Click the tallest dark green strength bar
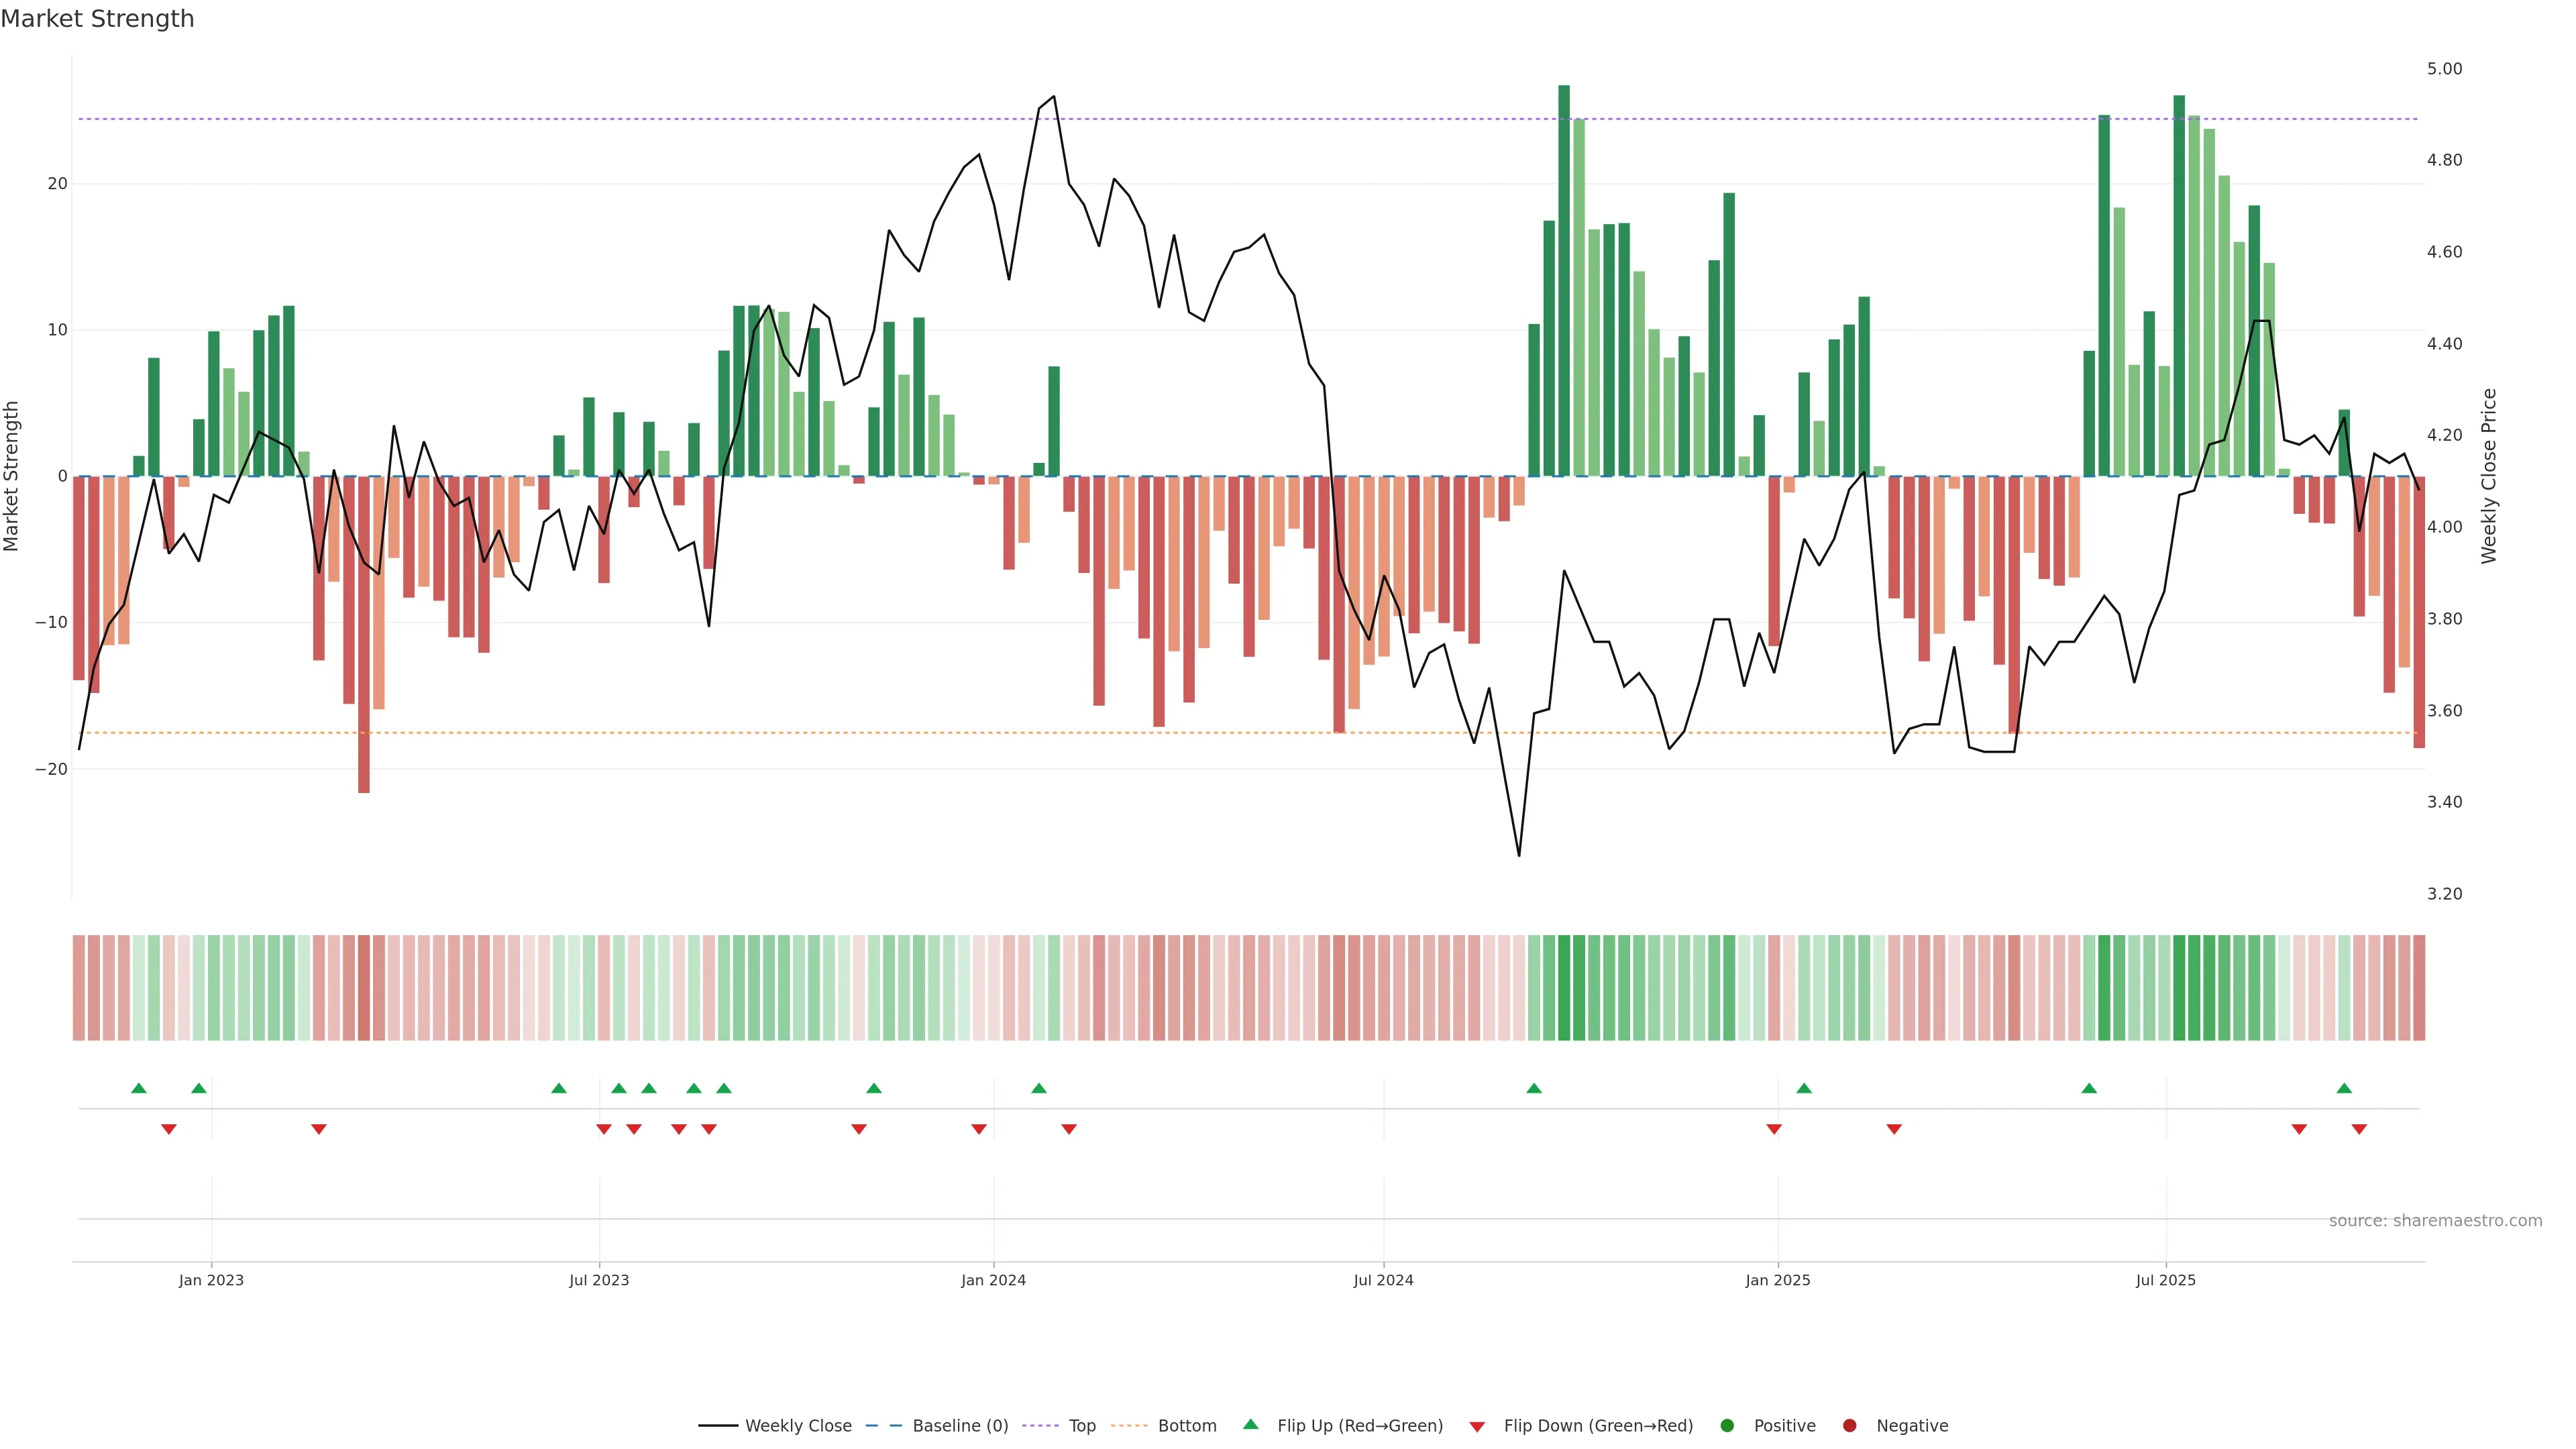 pos(1564,280)
